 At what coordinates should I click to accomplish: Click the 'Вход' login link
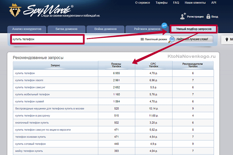[215, 16]
